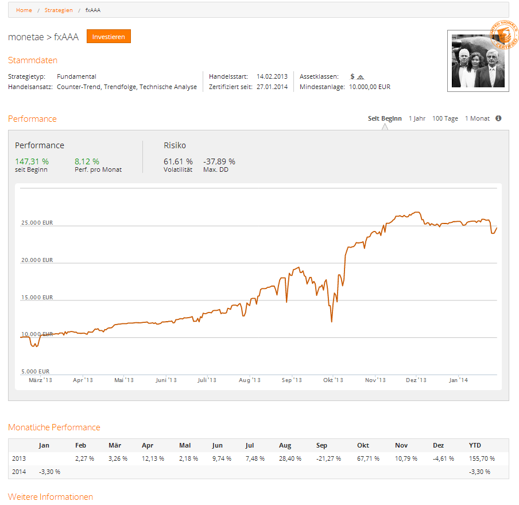Click the monetae > fxAAA strategy title
The width and height of the screenshot is (519, 505).
click(x=43, y=37)
